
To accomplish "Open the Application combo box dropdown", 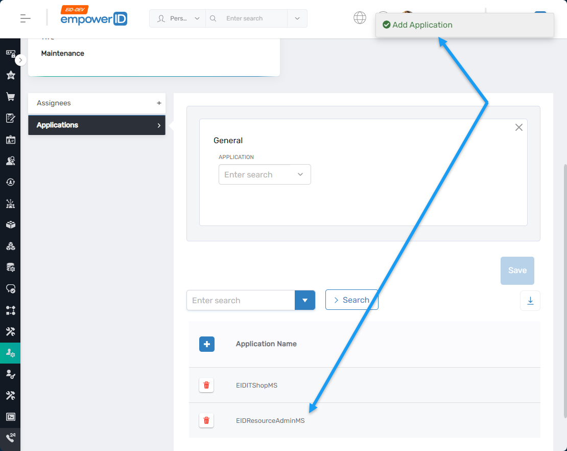I will pyautogui.click(x=300, y=174).
